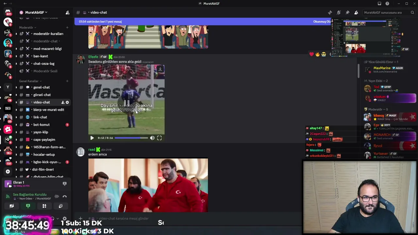Open ban-kanıt channel
Screen dimensions: 418x235
(44, 56)
